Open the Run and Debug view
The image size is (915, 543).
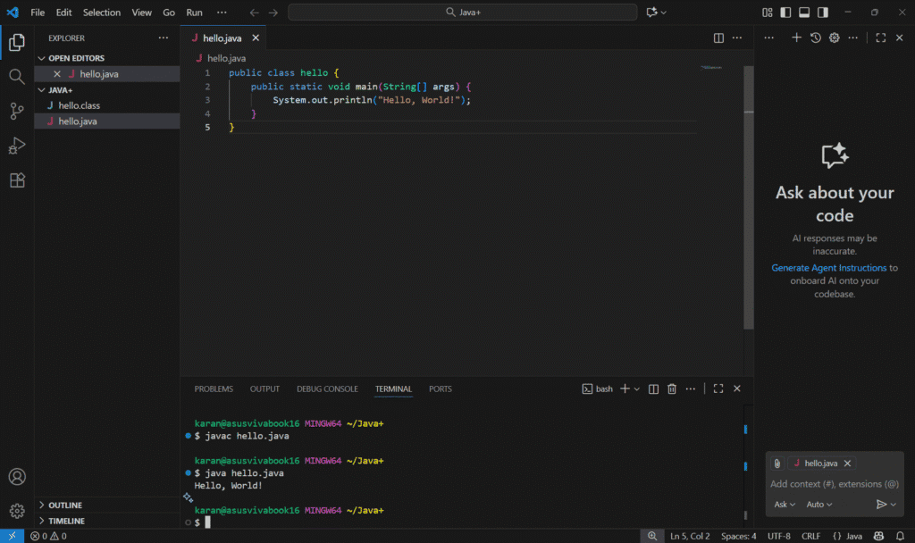[x=17, y=145]
